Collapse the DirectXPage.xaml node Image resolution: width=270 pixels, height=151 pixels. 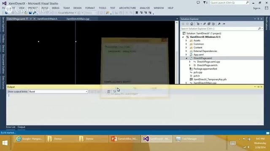(x=186, y=58)
